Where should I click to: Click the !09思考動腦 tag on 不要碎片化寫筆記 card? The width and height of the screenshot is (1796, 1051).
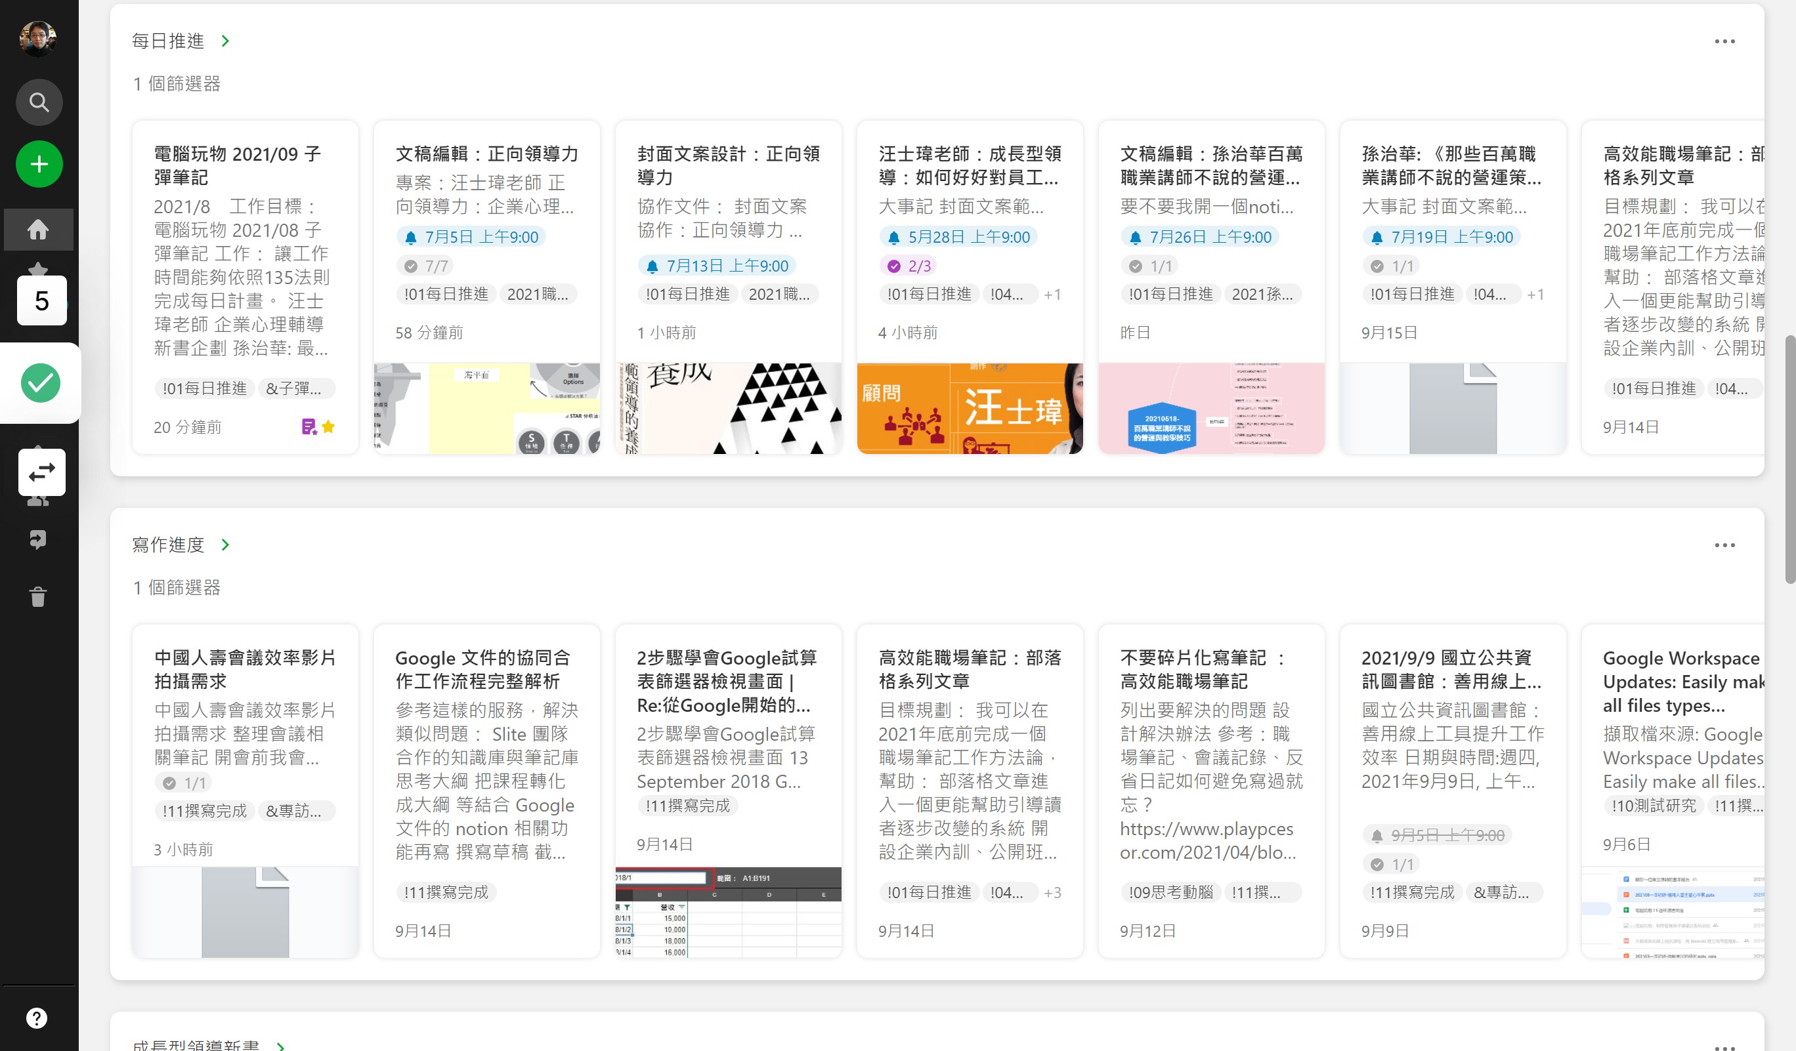coord(1171,893)
